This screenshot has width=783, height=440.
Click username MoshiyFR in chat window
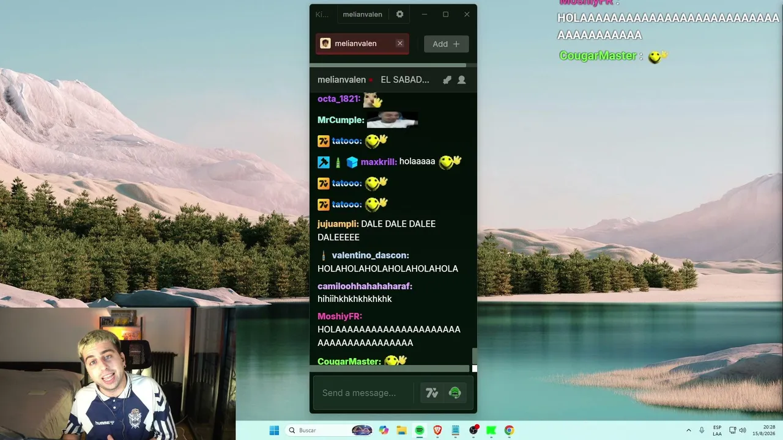tap(340, 316)
